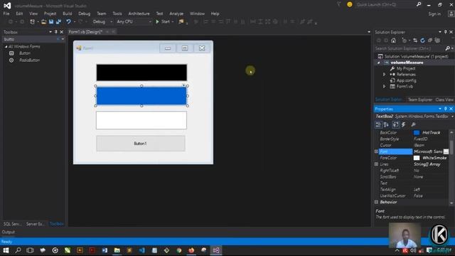Screen dimensions: 455x256
Task: Click the Sign in link
Action: coord(434,14)
